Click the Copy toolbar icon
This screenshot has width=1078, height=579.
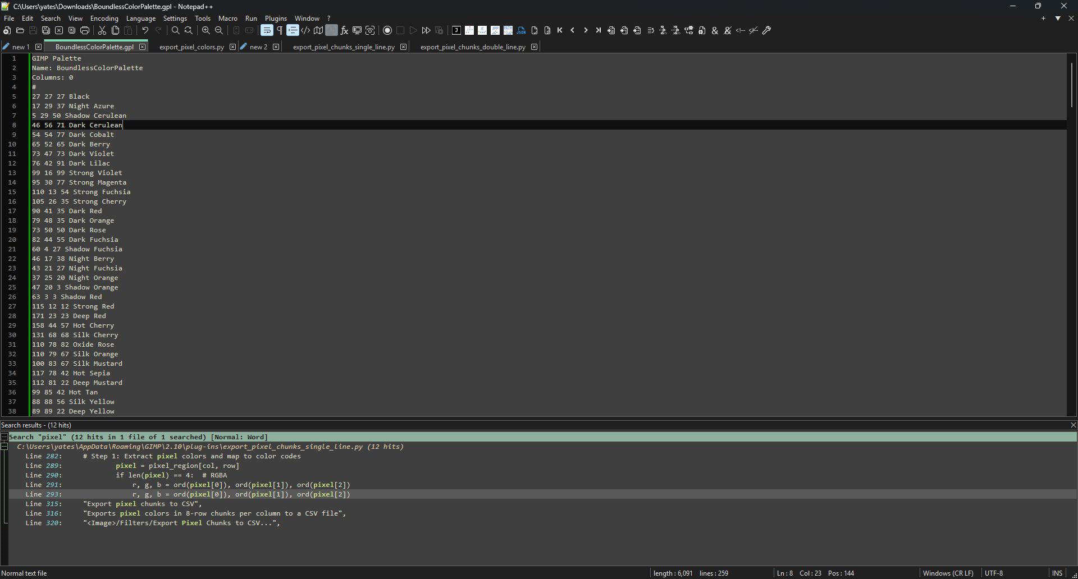point(115,30)
